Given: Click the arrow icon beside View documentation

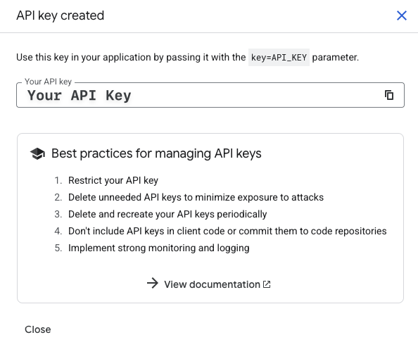Looking at the screenshot, I should pos(153,283).
